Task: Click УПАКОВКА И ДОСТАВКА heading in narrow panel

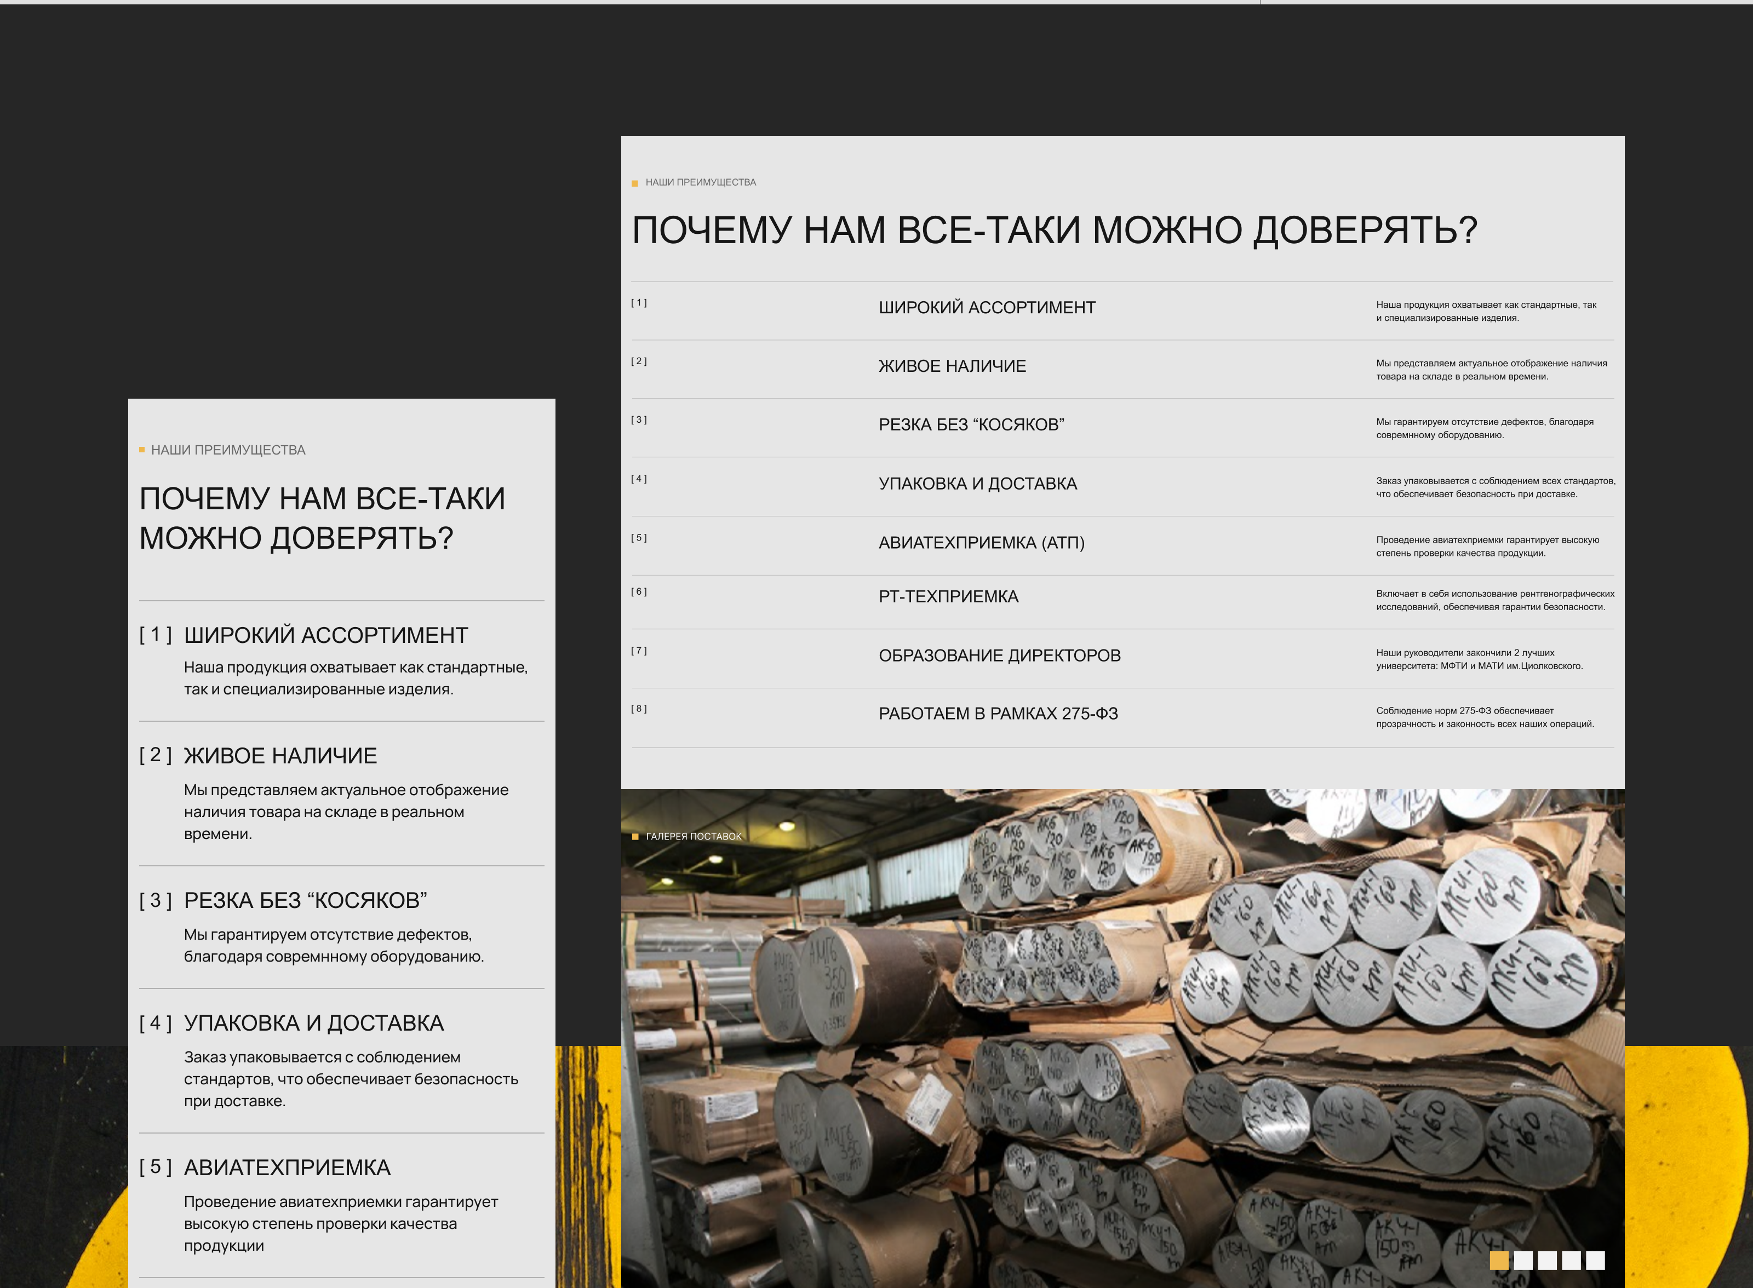Action: (x=313, y=1023)
